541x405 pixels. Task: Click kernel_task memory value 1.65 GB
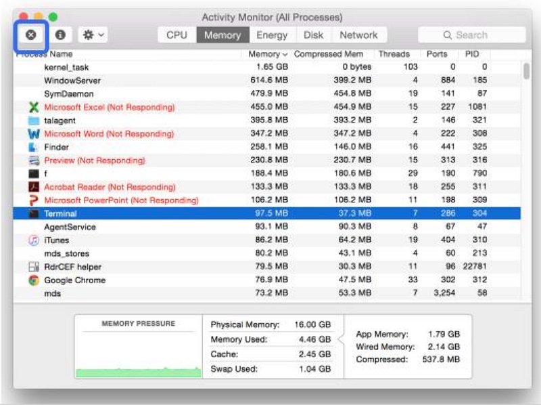[273, 67]
